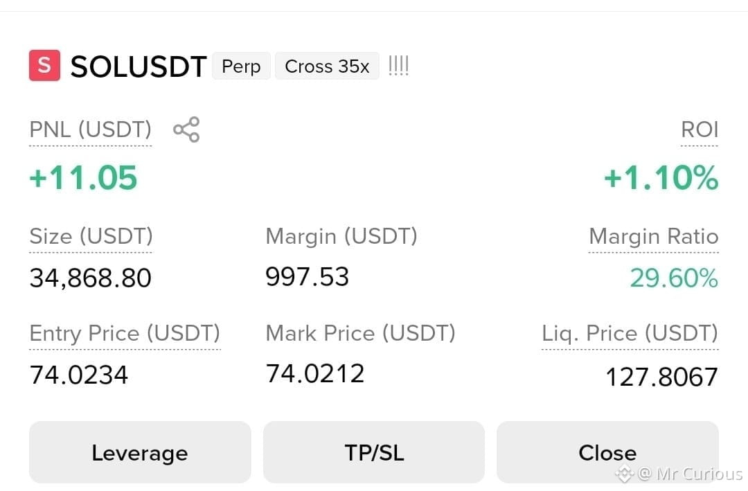Open SOLUSDT symbol title
748x491 pixels.
(139, 66)
